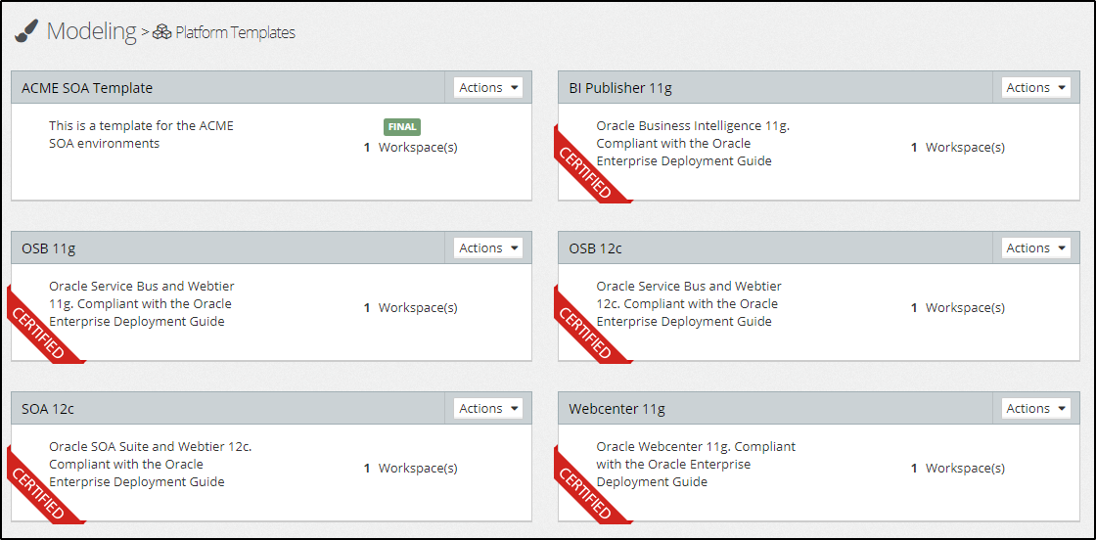
Task: Click the Platform Templates cubes icon
Action: [x=161, y=32]
